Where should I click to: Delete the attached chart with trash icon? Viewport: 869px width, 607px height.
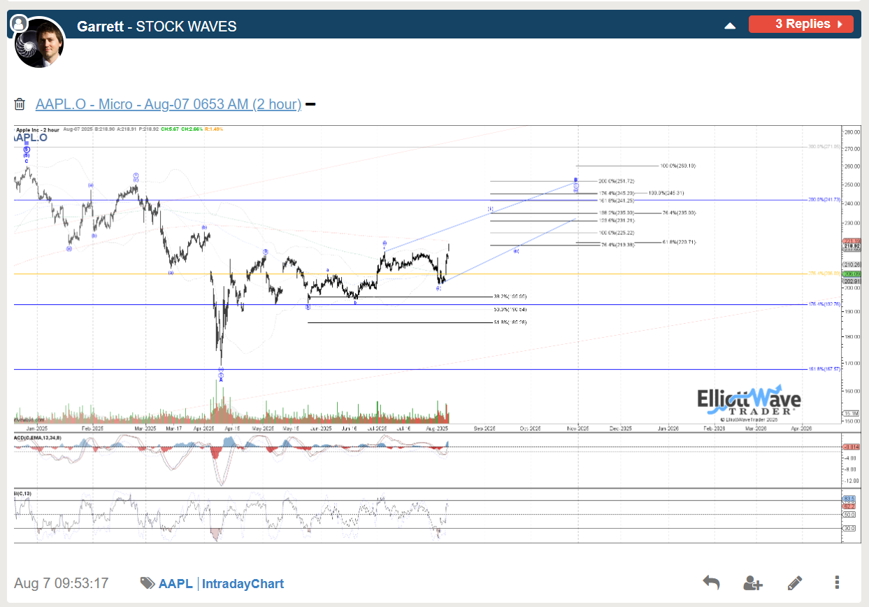click(20, 104)
